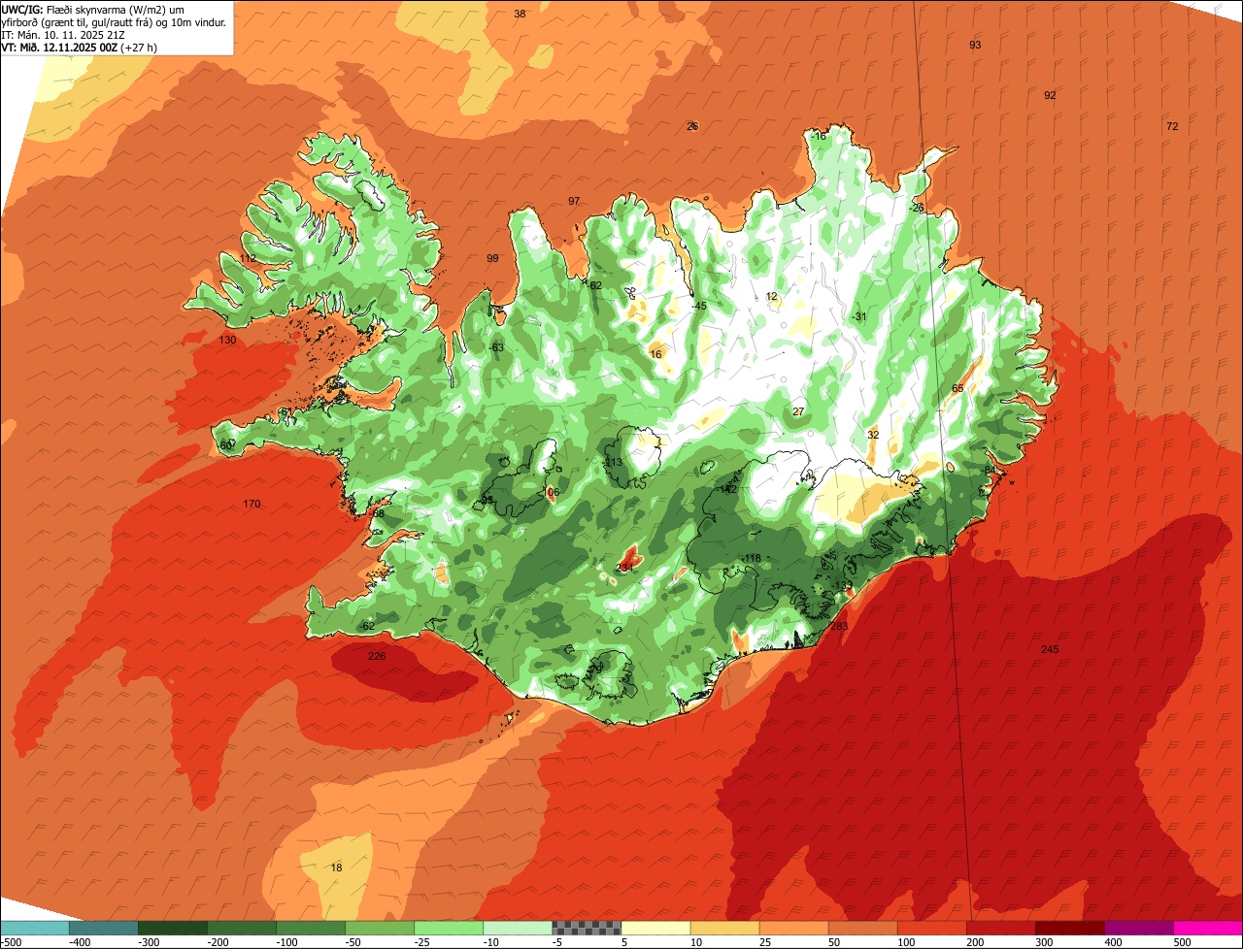Click the '72' value at the right edge
Viewport: 1243px width, 949px height.
1172,126
